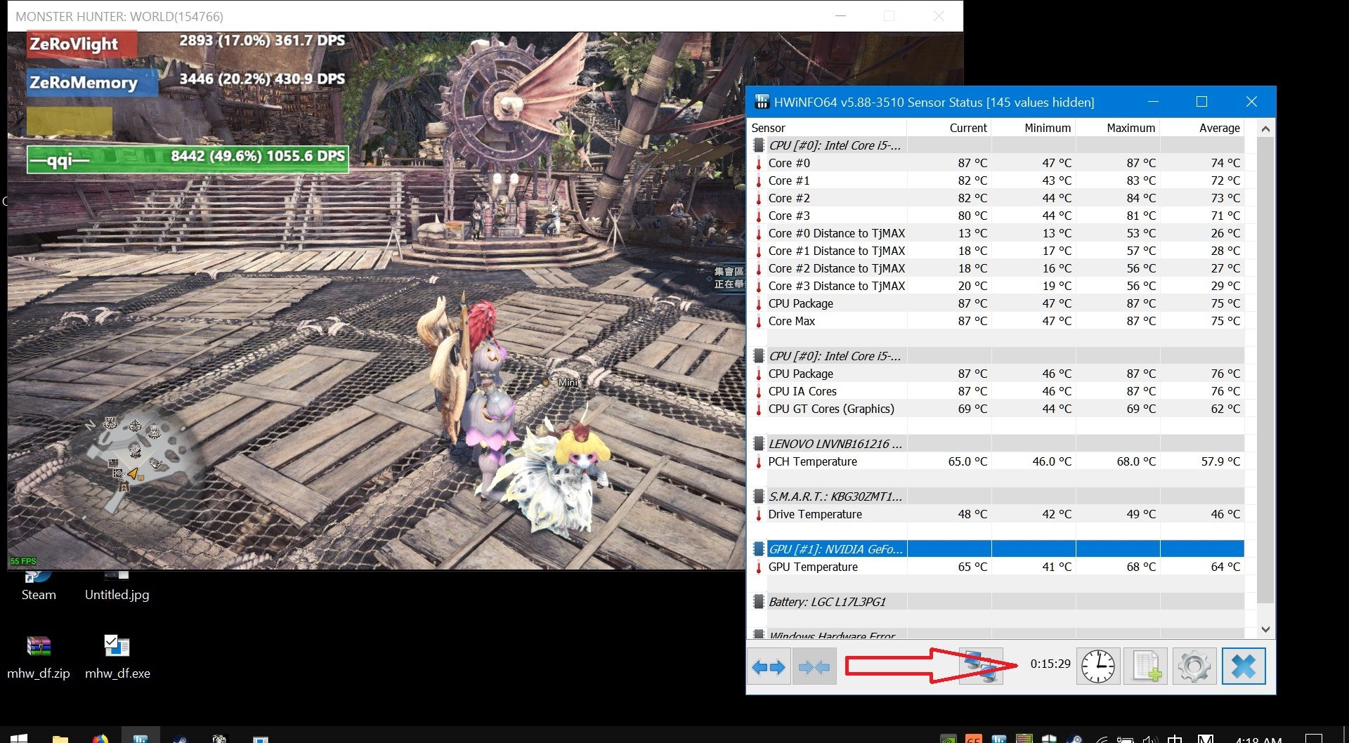This screenshot has height=743, width=1349.
Task: Select the Battery: LGC L17L3PG1 group row
Action: coord(996,602)
